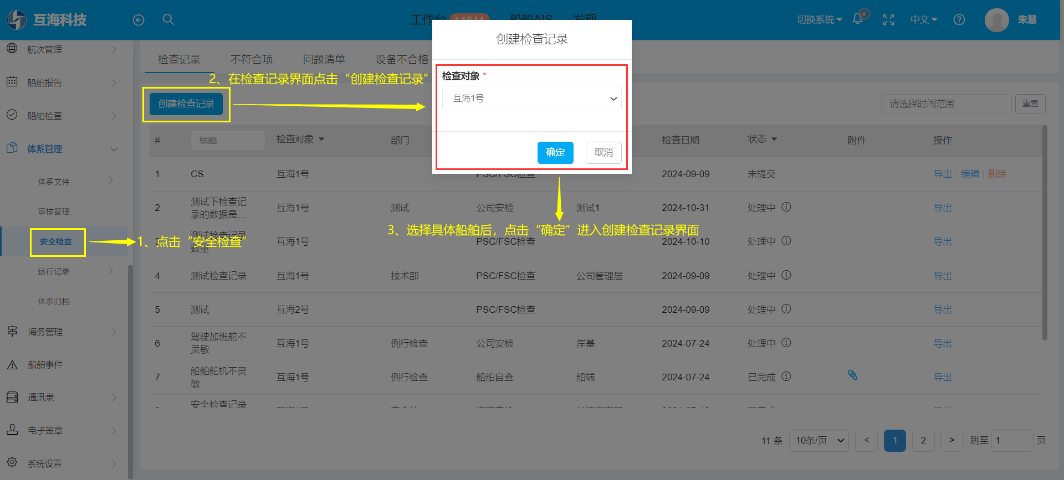The image size is (1064, 480).
Task: Open the help question mark icon
Action: click(959, 20)
